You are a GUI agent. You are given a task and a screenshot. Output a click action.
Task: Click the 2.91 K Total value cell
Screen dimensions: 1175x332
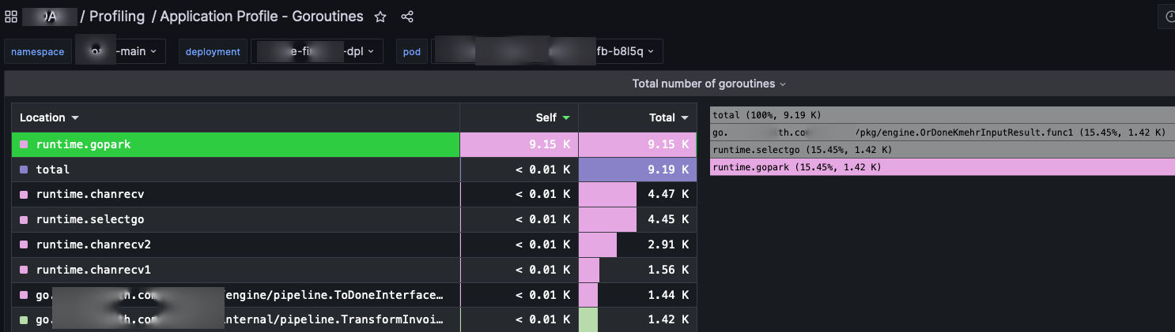click(638, 245)
